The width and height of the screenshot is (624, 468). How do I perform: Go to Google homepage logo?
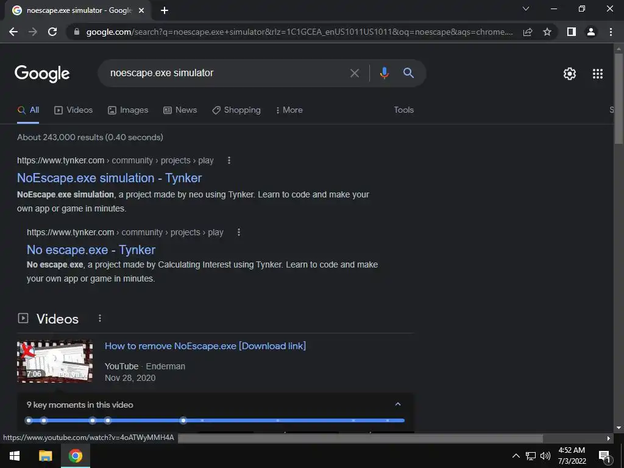[42, 74]
